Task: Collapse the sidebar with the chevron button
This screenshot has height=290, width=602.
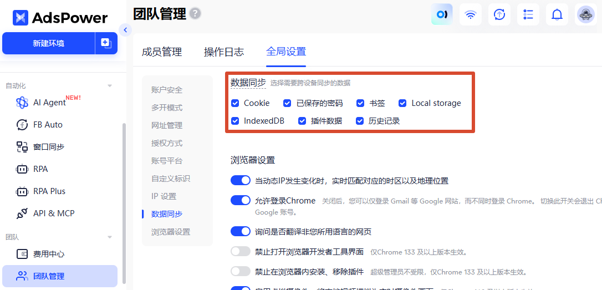Action: pyautogui.click(x=125, y=30)
